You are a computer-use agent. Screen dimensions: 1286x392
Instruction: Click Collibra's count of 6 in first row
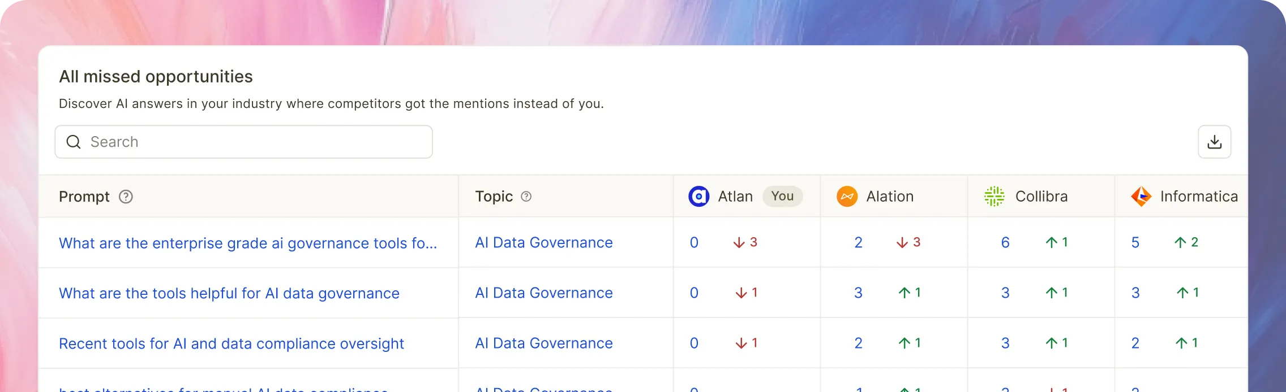(x=1005, y=243)
